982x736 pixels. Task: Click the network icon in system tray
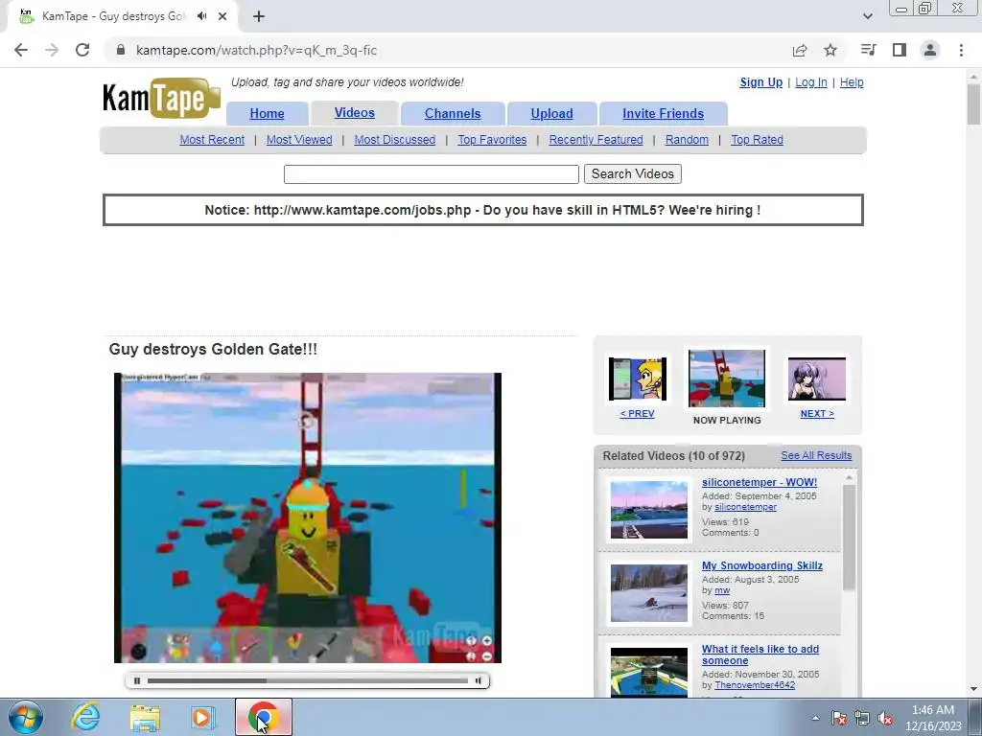[862, 718]
